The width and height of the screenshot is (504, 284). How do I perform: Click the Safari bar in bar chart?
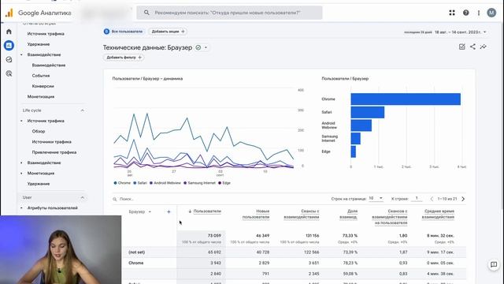point(368,112)
